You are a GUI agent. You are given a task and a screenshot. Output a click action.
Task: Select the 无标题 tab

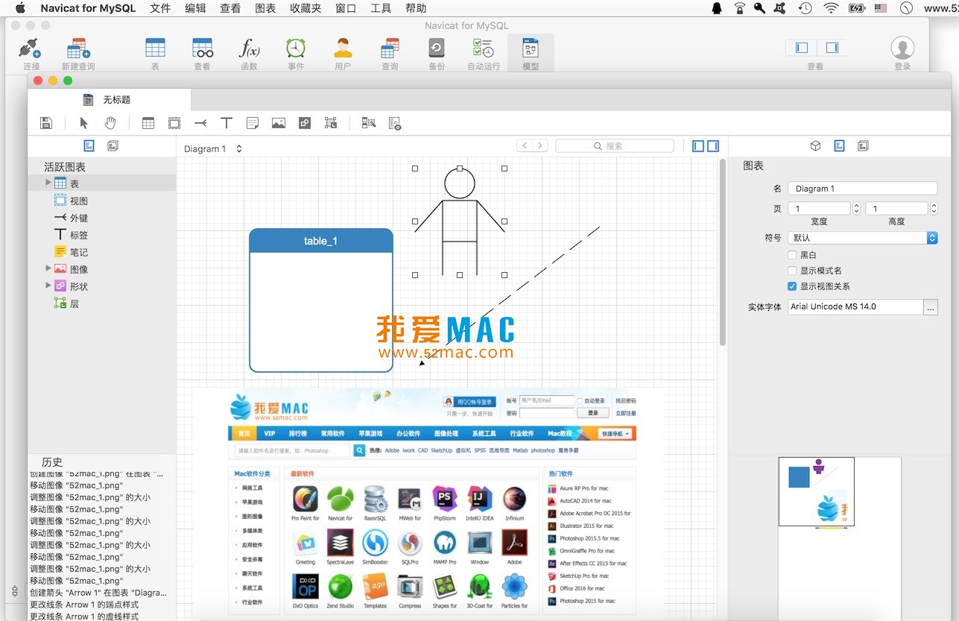click(109, 100)
